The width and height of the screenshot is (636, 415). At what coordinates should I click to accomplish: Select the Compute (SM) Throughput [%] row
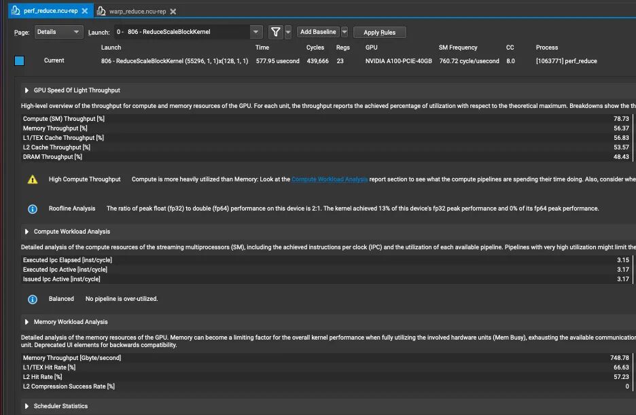click(x=327, y=119)
